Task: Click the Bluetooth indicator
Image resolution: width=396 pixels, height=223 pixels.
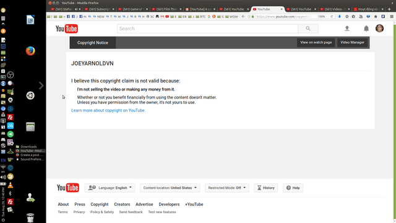Action: [10, 193]
